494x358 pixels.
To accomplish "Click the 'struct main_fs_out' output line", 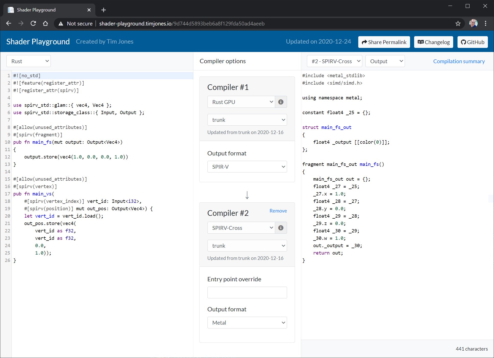I will click(327, 127).
